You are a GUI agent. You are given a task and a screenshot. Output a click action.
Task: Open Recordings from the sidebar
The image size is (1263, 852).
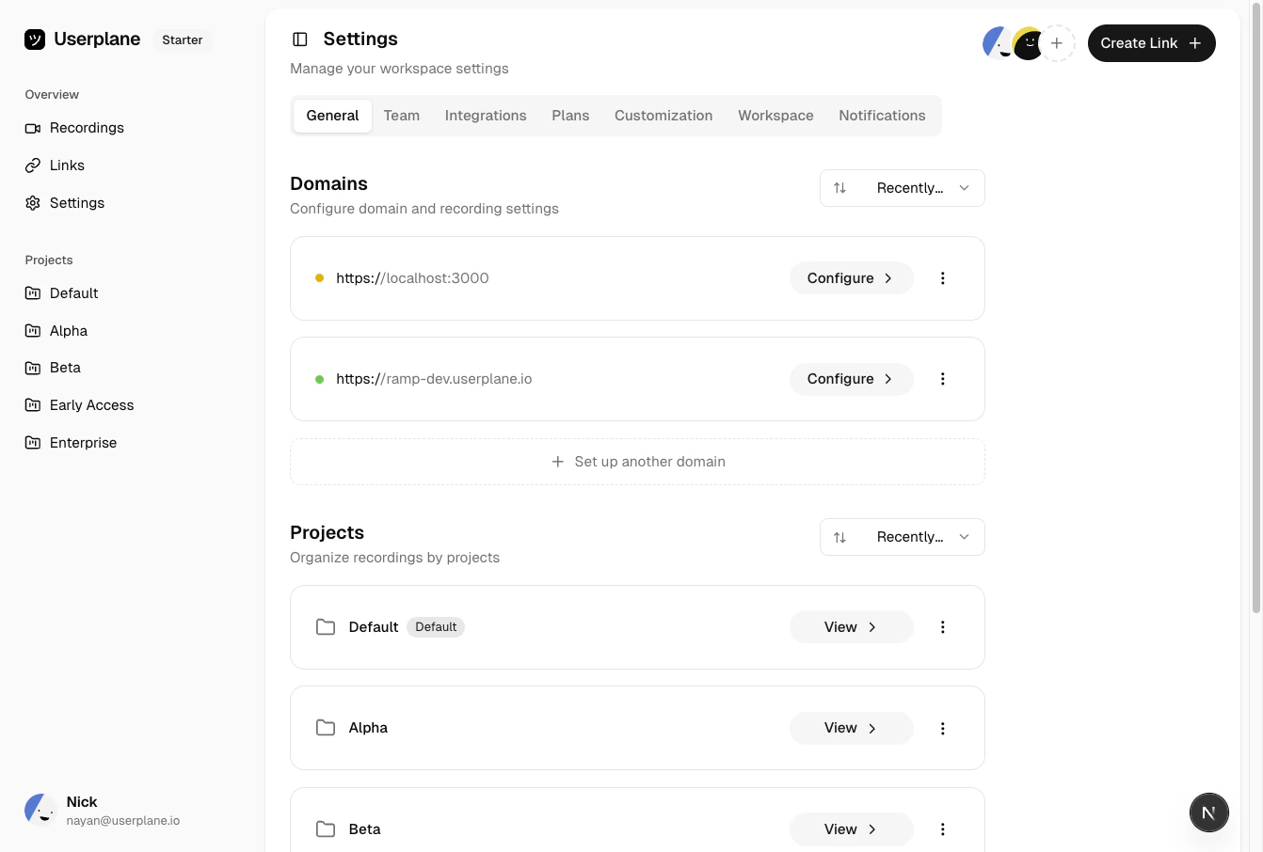click(87, 128)
